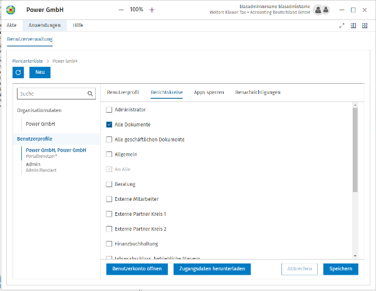Image resolution: width=376 pixels, height=291 pixels.
Task: Focus the Suche input field
Action: point(56,94)
